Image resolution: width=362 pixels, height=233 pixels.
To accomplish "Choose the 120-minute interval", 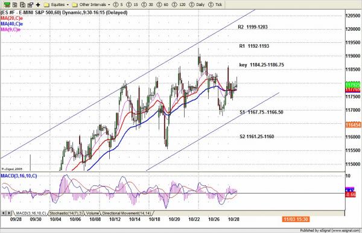I will coord(179,5).
